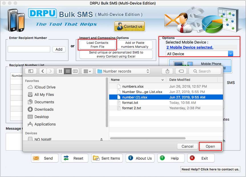
Task: Switch to list view
Action: coord(68,71)
